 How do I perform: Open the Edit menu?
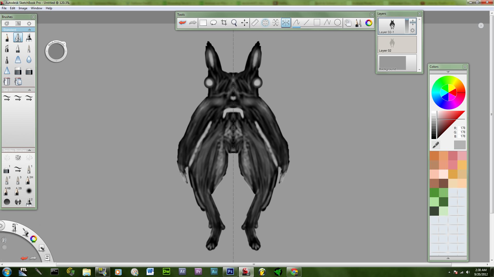(13, 8)
